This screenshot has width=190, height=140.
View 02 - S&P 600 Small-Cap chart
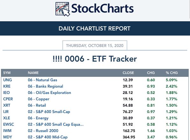(x=49, y=112)
